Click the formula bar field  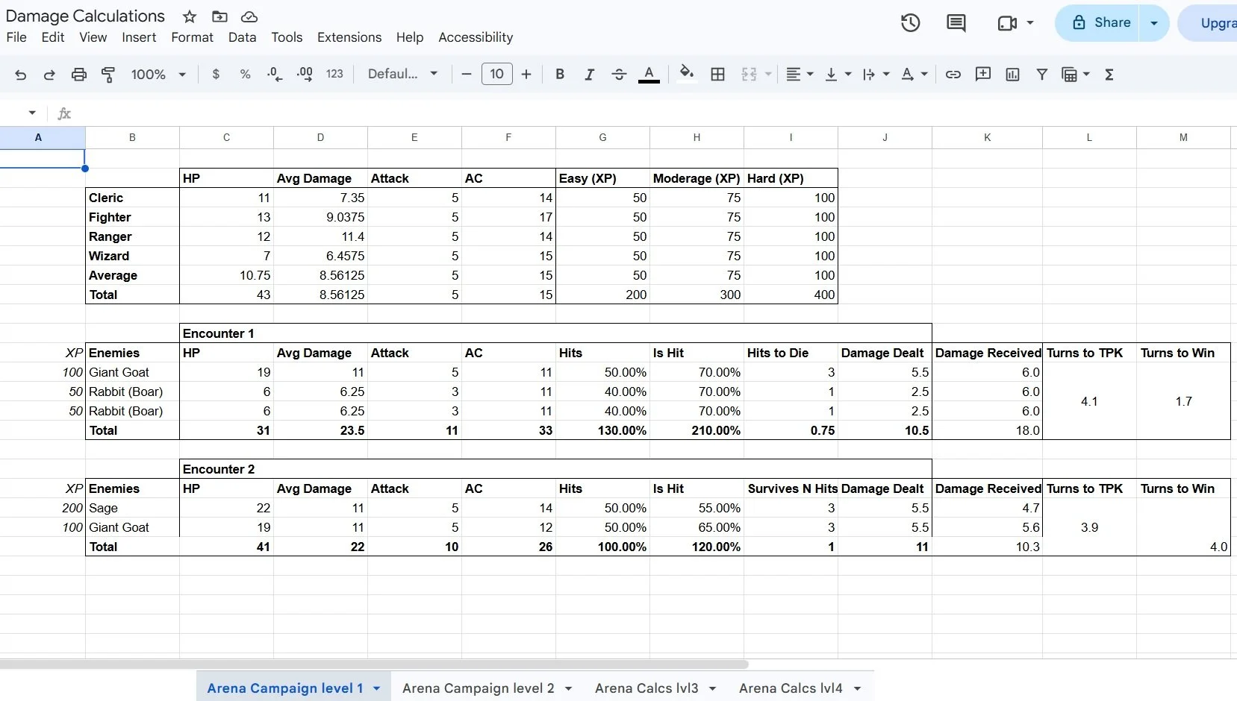point(657,113)
